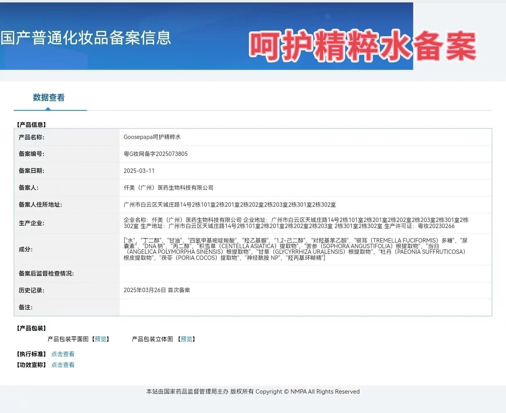Open 执行标准 点击查看 link
Screen dimensions: 506x413
click(x=63, y=354)
